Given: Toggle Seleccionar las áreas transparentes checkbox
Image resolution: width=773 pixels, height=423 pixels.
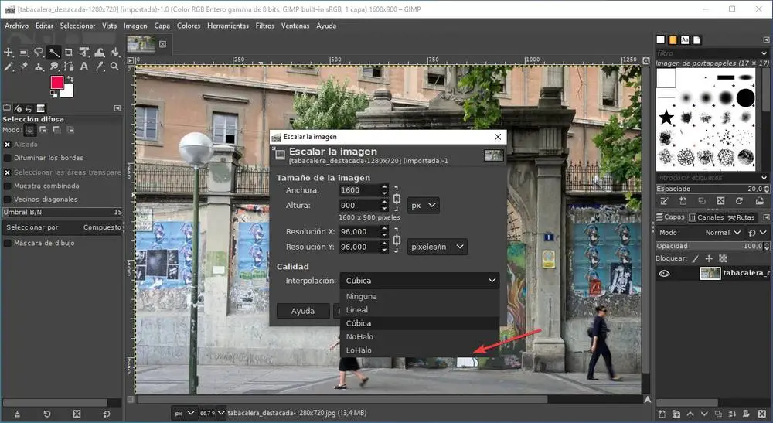Looking at the screenshot, I should pyautogui.click(x=8, y=172).
